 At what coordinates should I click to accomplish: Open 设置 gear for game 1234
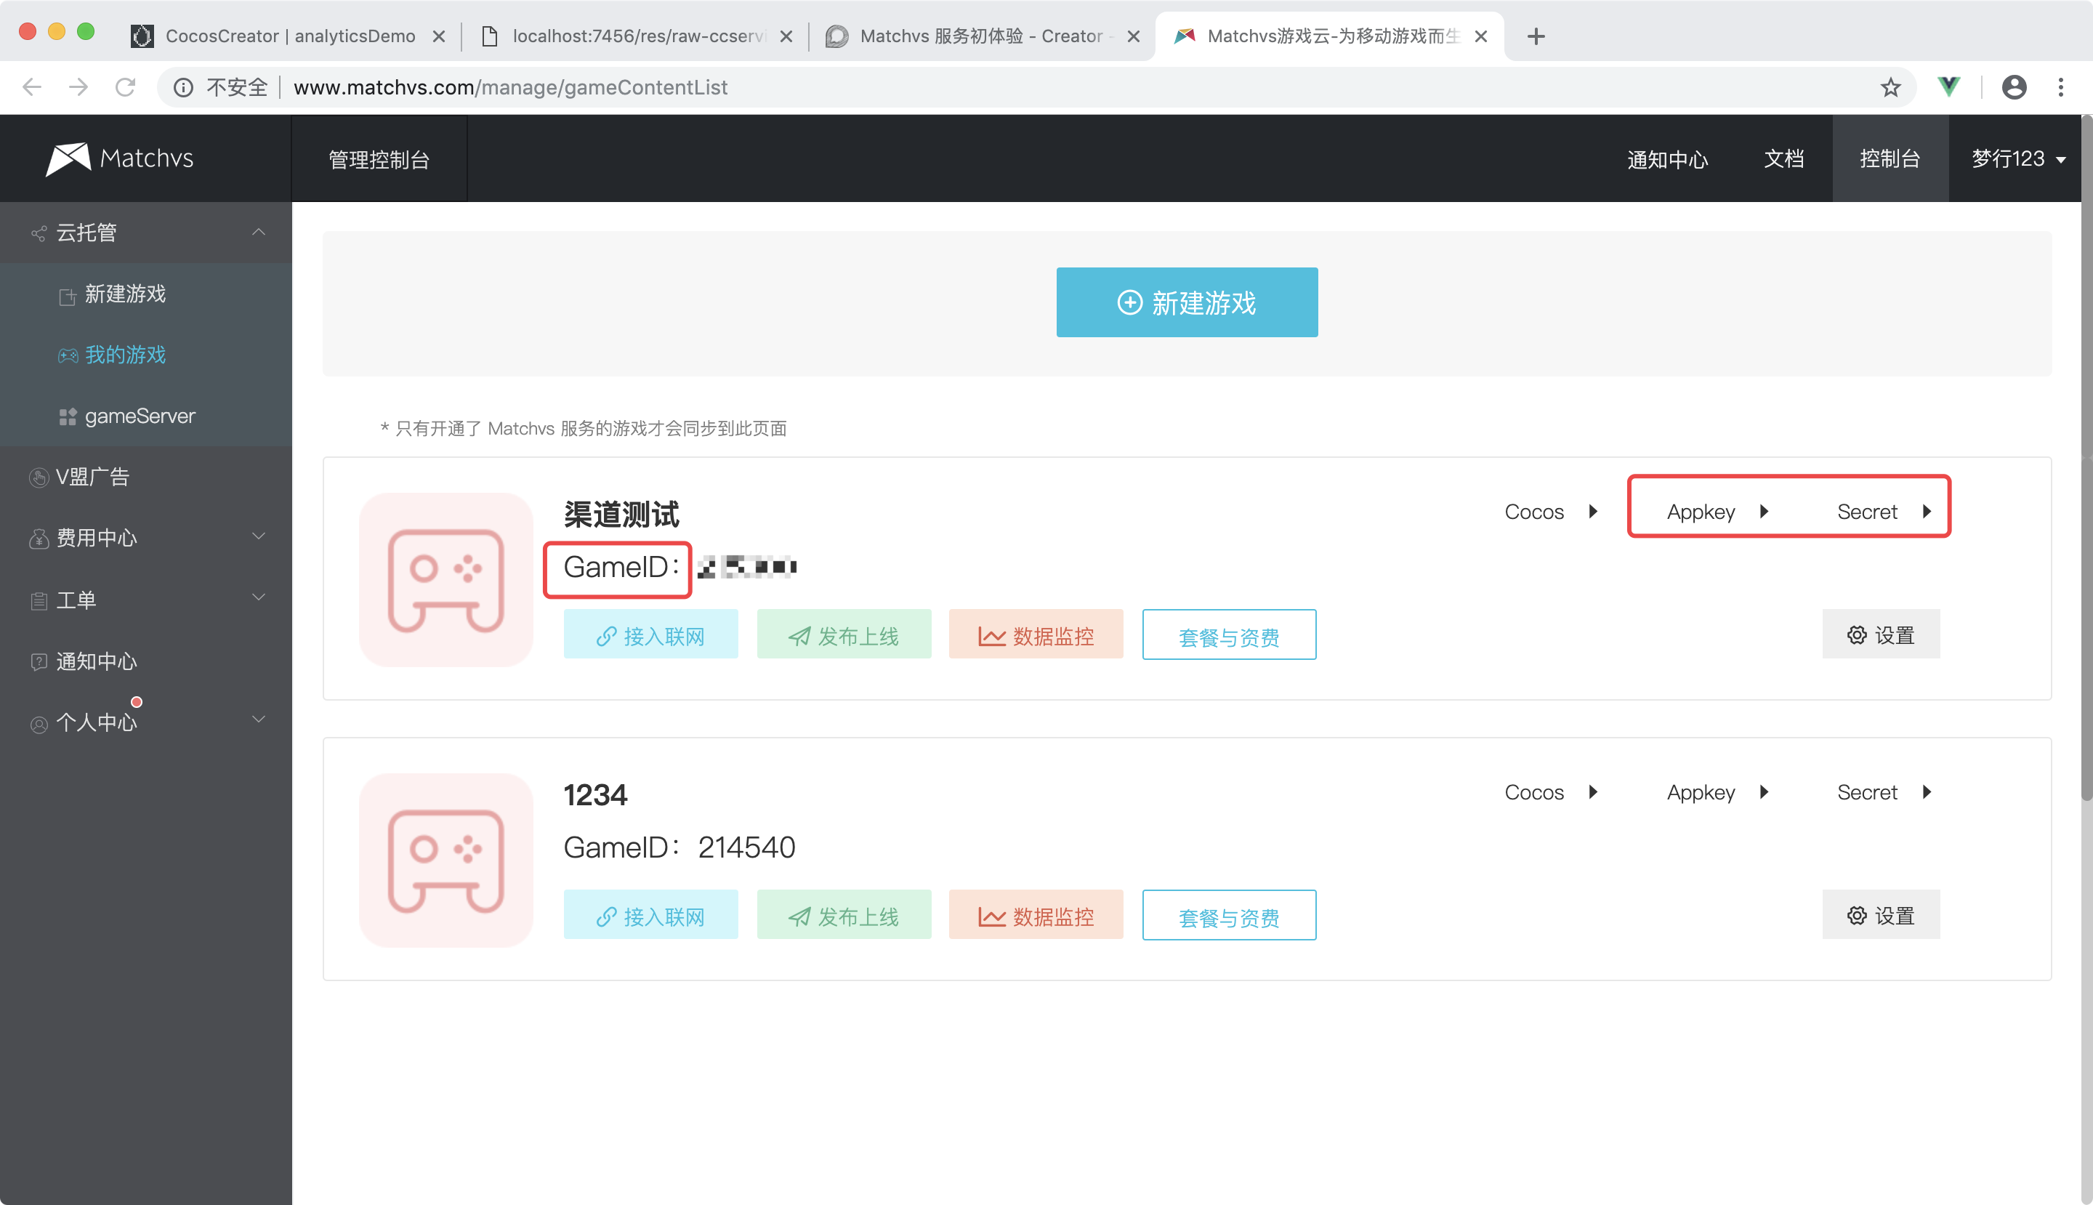point(1880,915)
